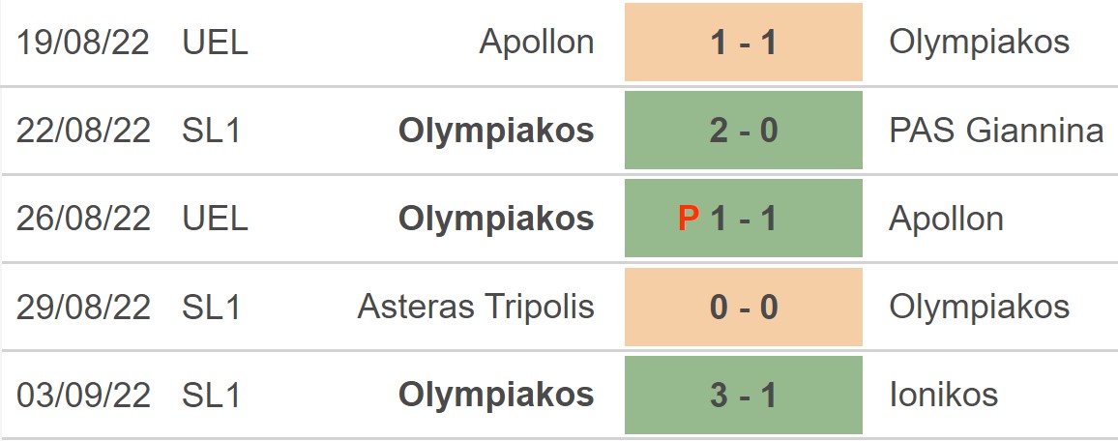Select Apollon as home team on 19/08/22
The height and width of the screenshot is (441, 1118).
pyautogui.click(x=537, y=43)
